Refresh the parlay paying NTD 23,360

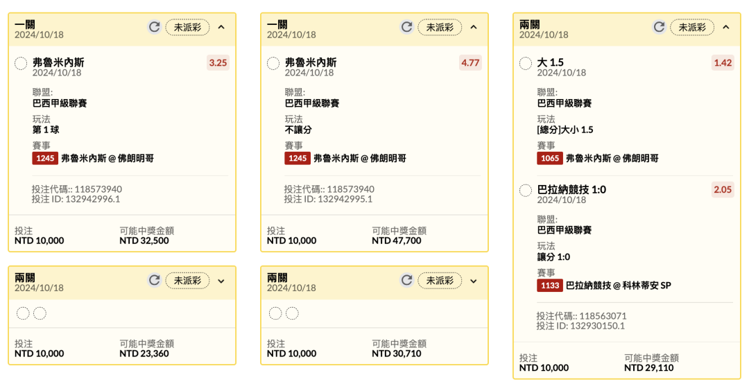tap(155, 281)
